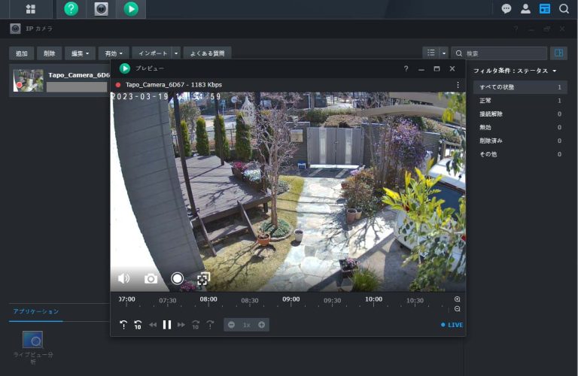Pause the live preview playback

[167, 325]
